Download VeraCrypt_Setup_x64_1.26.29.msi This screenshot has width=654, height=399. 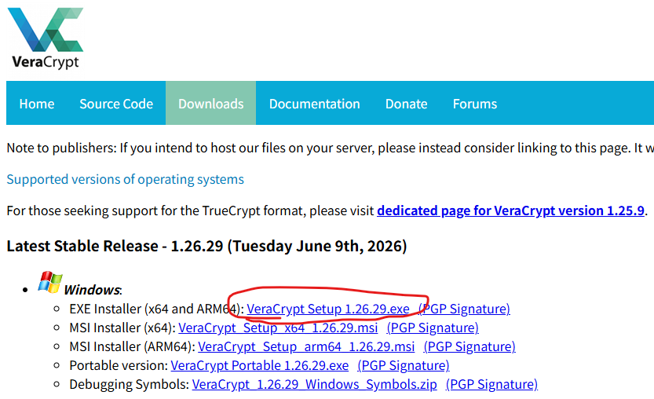click(x=278, y=328)
